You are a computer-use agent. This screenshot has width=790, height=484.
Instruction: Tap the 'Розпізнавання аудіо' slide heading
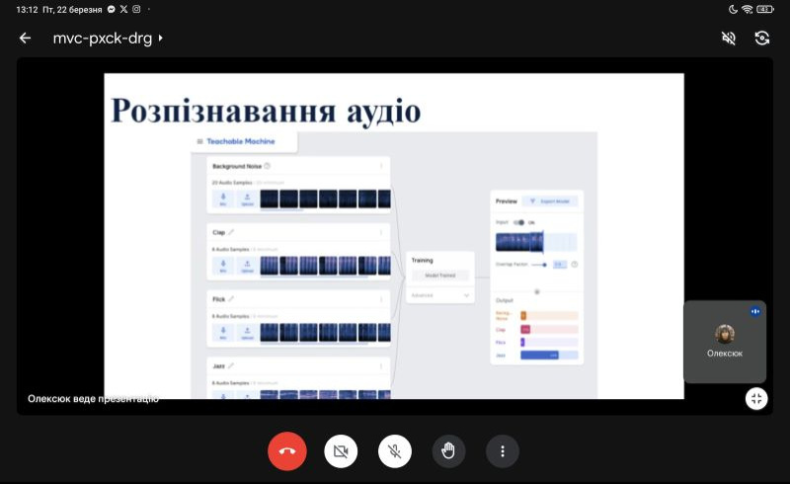(x=266, y=111)
